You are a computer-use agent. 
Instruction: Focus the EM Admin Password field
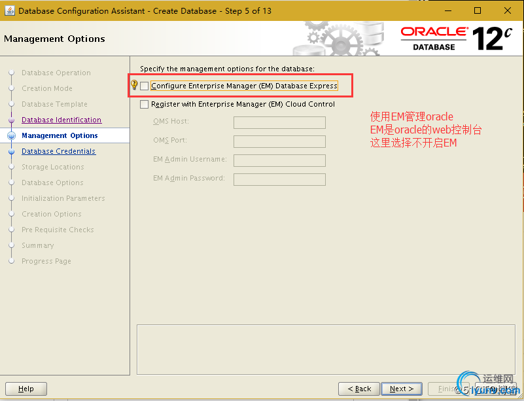click(279, 179)
